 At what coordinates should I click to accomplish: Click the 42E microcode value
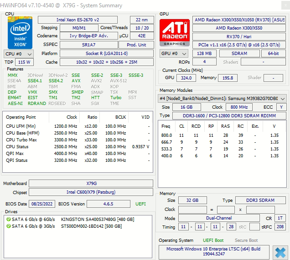pos(142,36)
